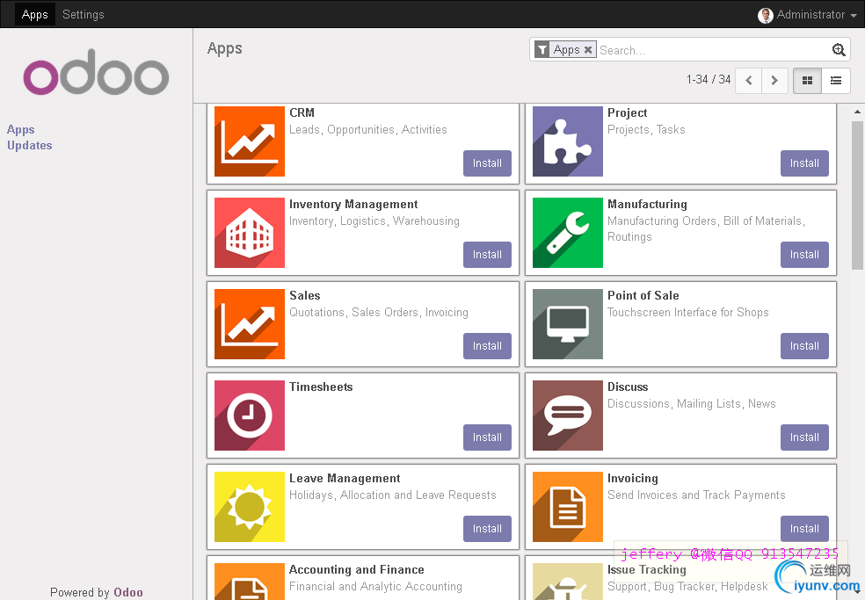Screen dimensions: 865x600
Task: Go to the next page of apps
Action: 774,81
